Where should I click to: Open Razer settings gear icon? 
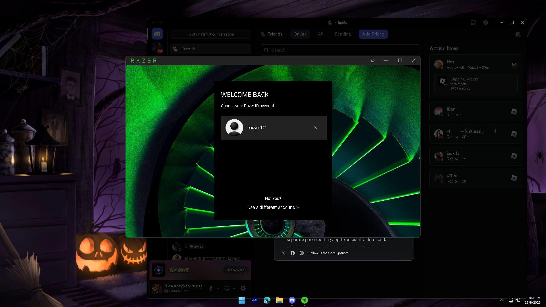[x=373, y=60]
